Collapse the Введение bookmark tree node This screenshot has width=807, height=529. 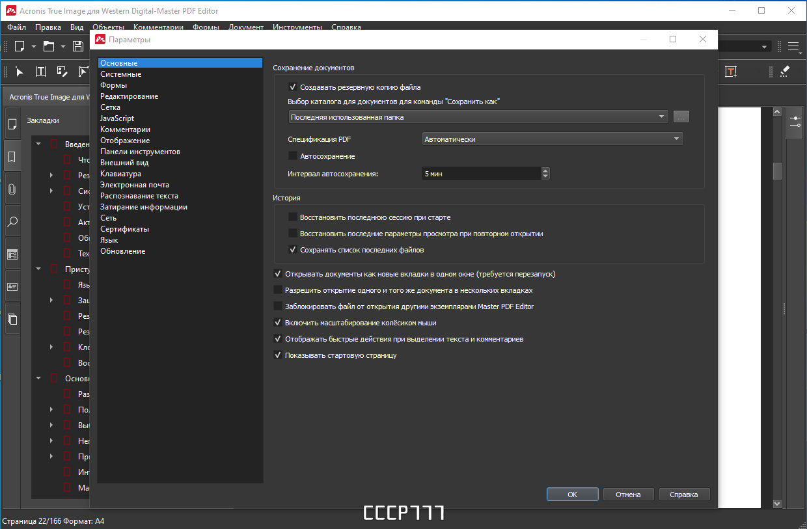(38, 144)
